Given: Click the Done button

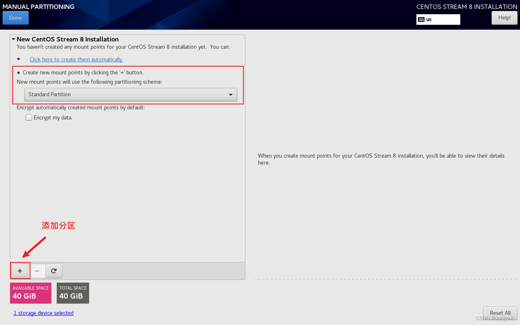Looking at the screenshot, I should [15, 18].
